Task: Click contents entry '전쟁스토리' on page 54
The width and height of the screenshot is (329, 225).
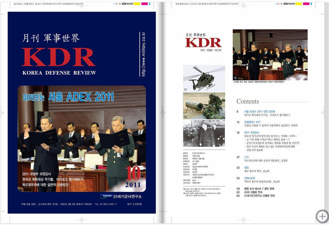Action: (250, 178)
